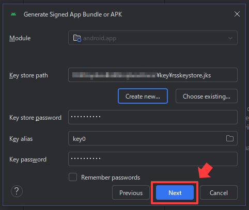Image resolution: width=249 pixels, height=210 pixels.
Task: Click Choose existing... keystore button
Action: click(207, 96)
